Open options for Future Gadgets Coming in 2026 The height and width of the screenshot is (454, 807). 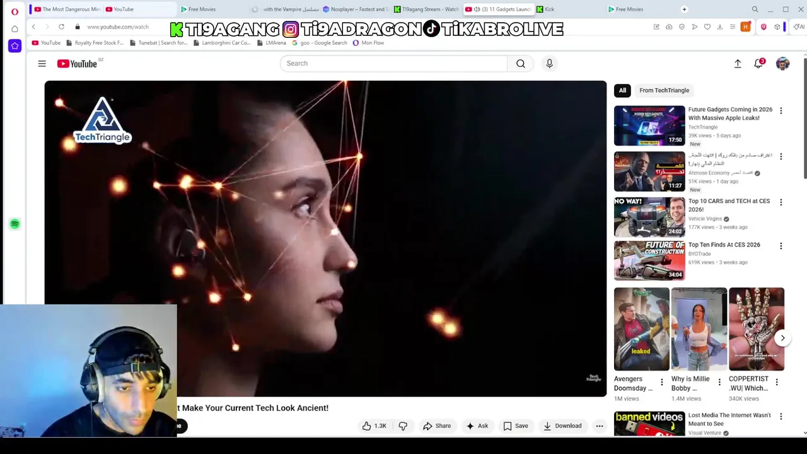point(781,111)
